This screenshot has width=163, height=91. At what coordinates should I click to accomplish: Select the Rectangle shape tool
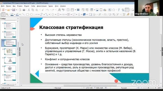[x=28, y=14]
